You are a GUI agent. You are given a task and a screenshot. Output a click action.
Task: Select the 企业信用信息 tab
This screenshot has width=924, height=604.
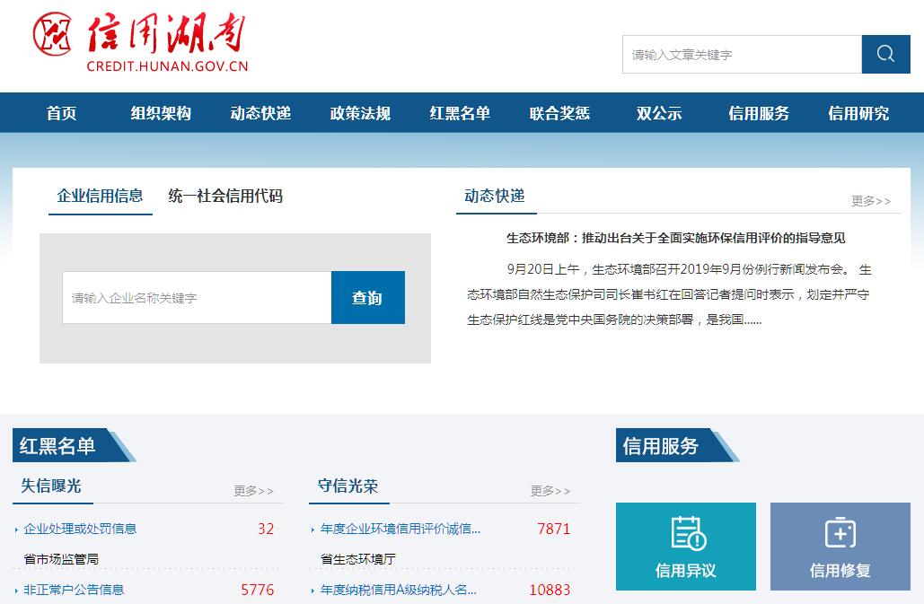tap(100, 196)
